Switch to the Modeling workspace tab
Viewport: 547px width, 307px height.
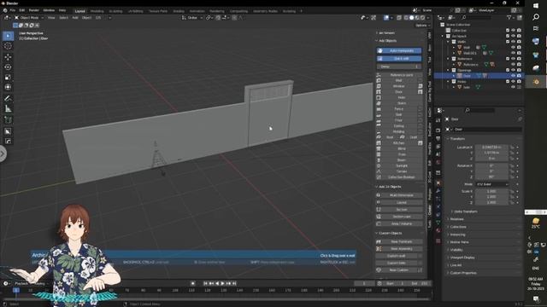97,11
